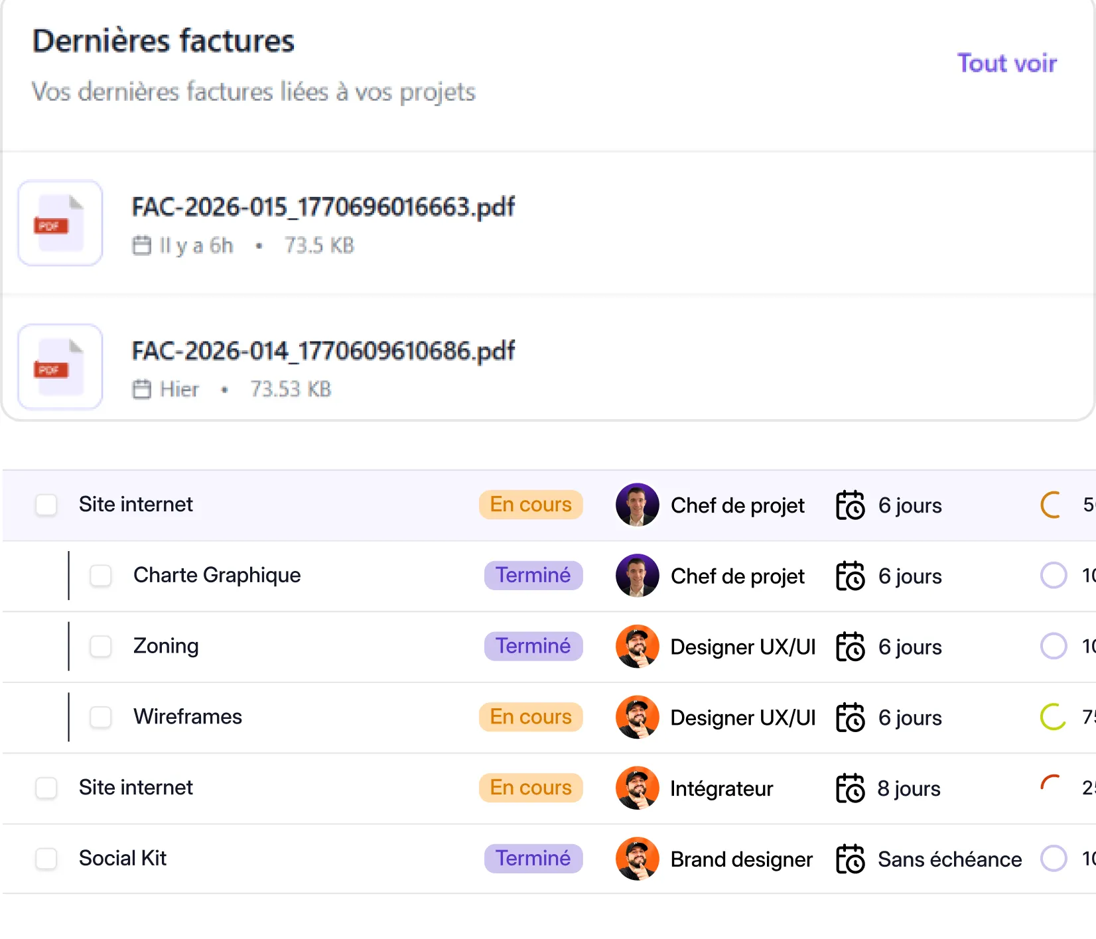Click the deadline icon next to 'Sans échéance'
Screen dimensions: 1096x939
850,858
